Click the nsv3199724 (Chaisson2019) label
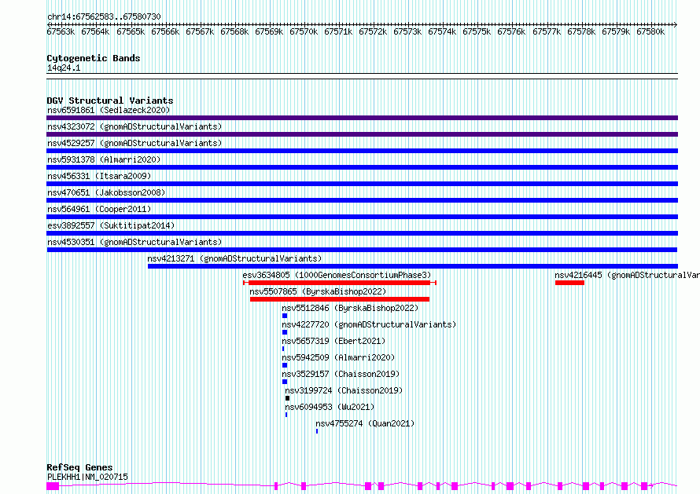Viewport: 700px width, 494px height. point(344,390)
